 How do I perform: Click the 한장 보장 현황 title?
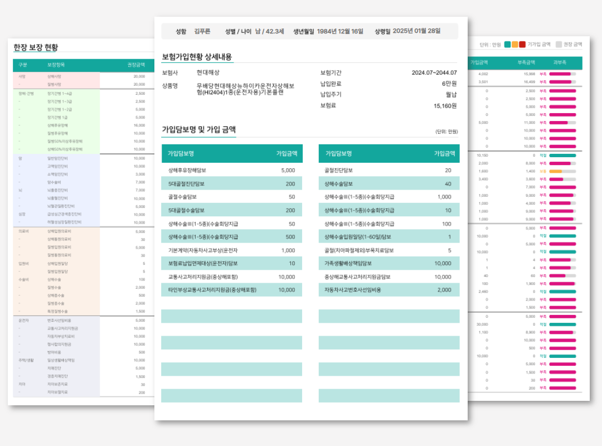point(36,47)
